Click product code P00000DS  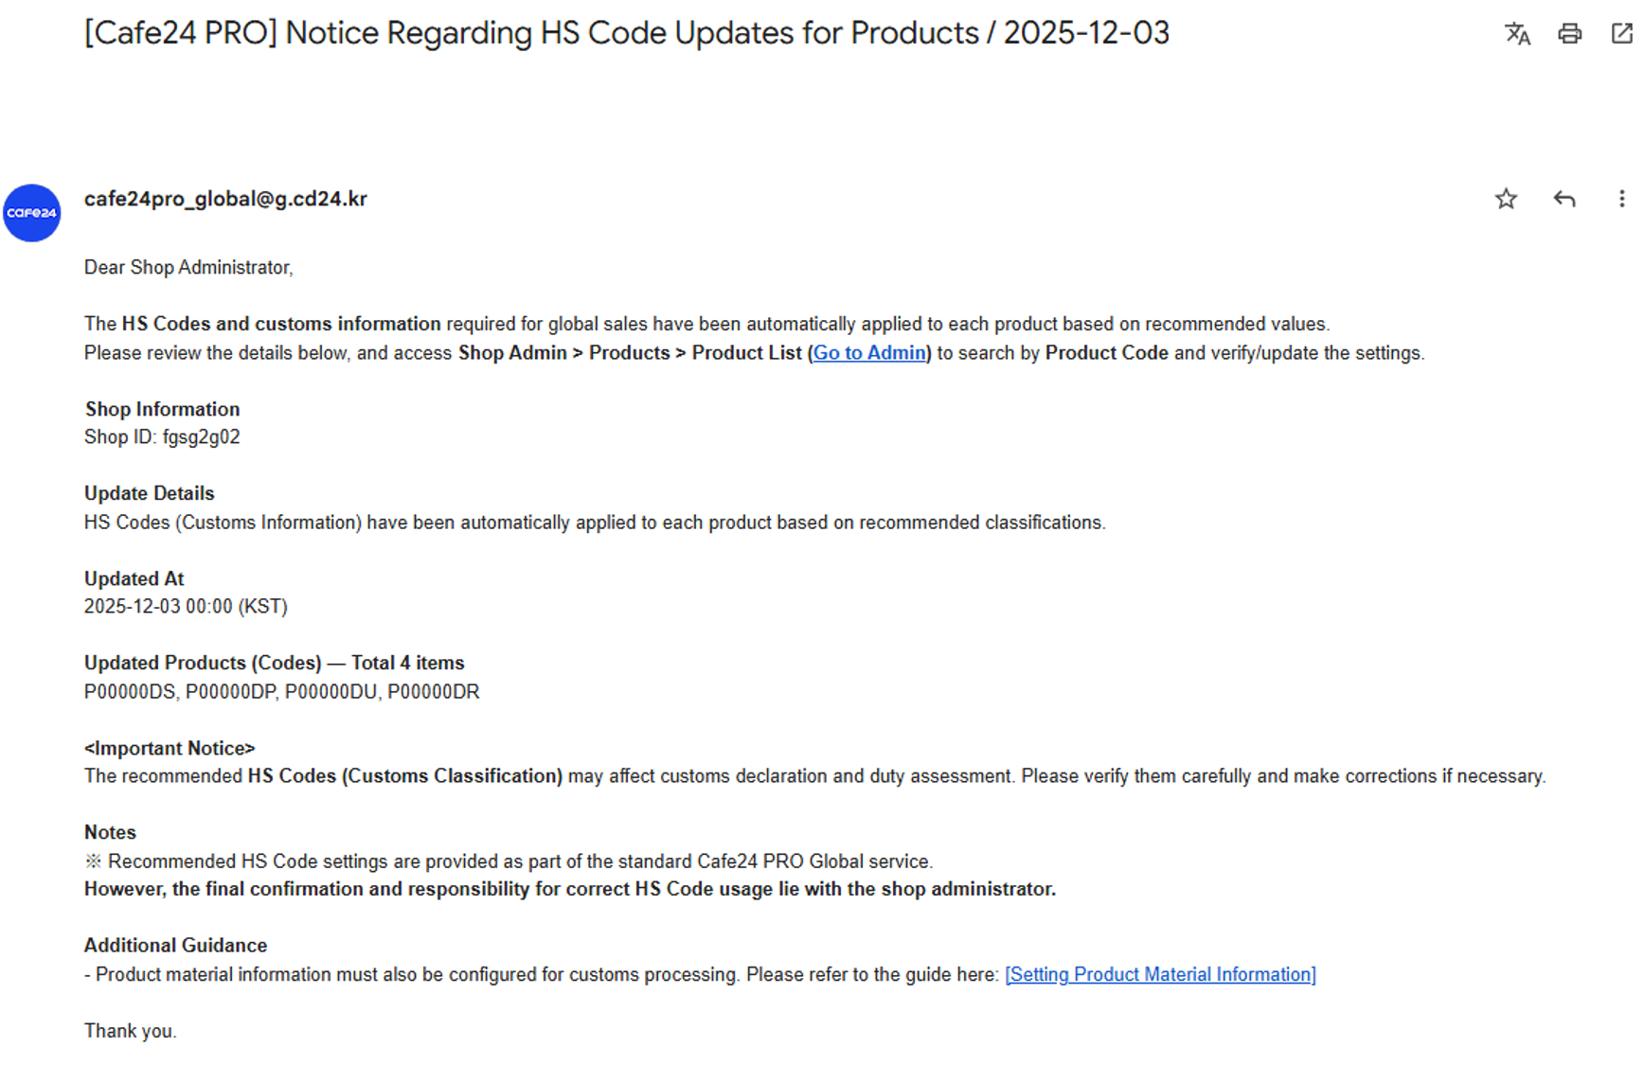[130, 692]
